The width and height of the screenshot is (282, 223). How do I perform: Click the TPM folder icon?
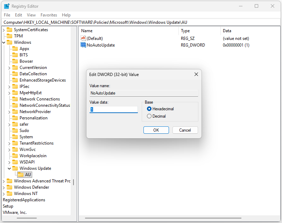tap(10, 36)
